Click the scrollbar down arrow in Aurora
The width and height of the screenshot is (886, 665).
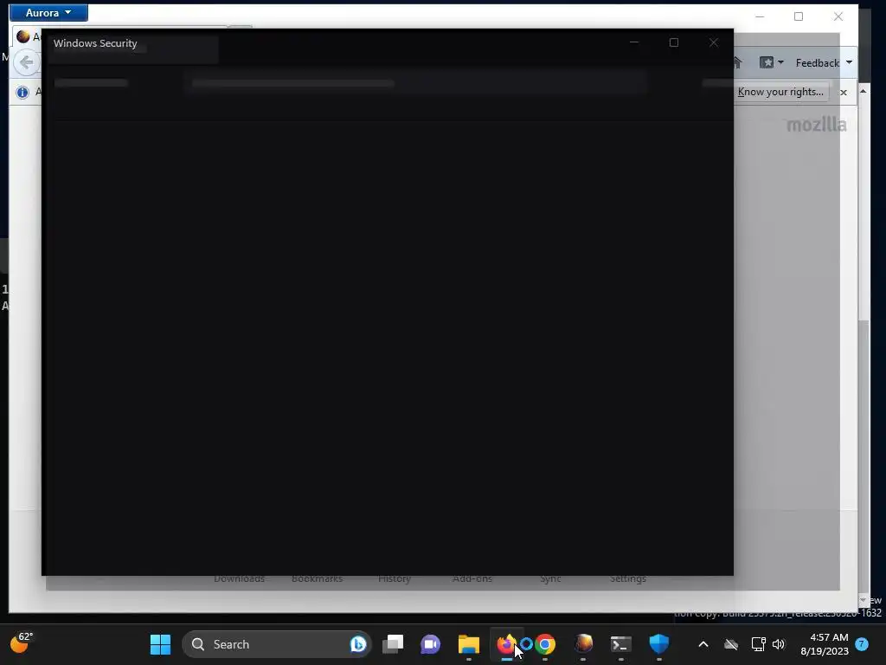(x=863, y=600)
